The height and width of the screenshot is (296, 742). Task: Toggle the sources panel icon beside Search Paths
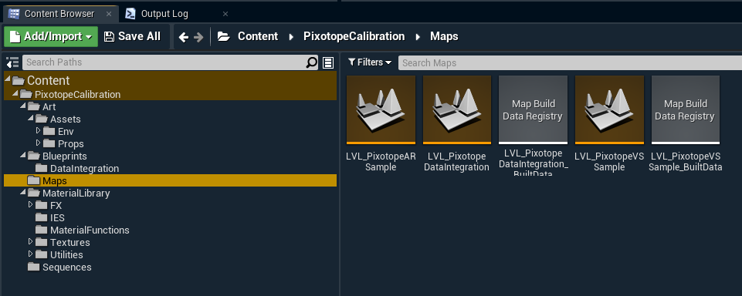(x=12, y=62)
